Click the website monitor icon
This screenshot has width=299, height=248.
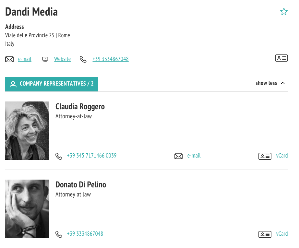click(x=45, y=59)
